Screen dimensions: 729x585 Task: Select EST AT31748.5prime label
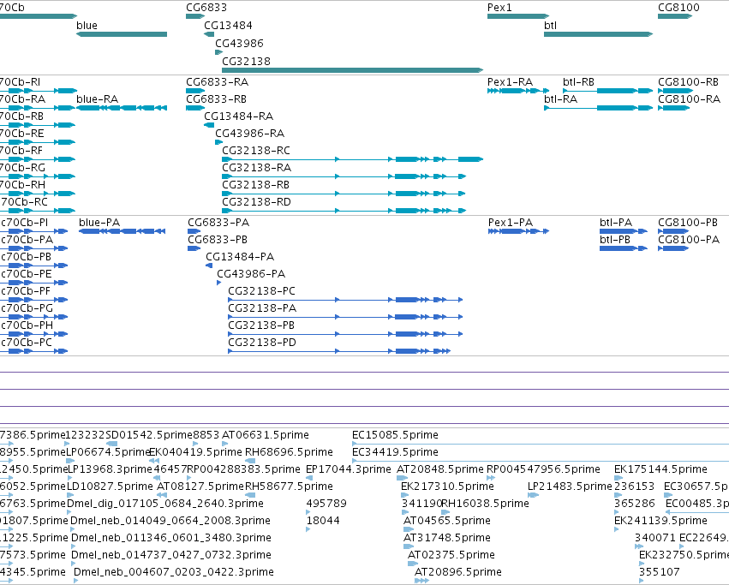447,538
